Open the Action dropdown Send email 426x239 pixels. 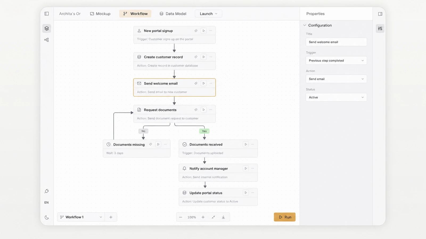tap(336, 79)
